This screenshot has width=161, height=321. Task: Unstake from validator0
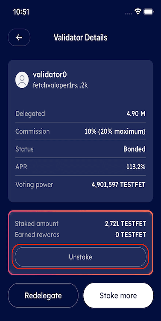[x=80, y=257]
